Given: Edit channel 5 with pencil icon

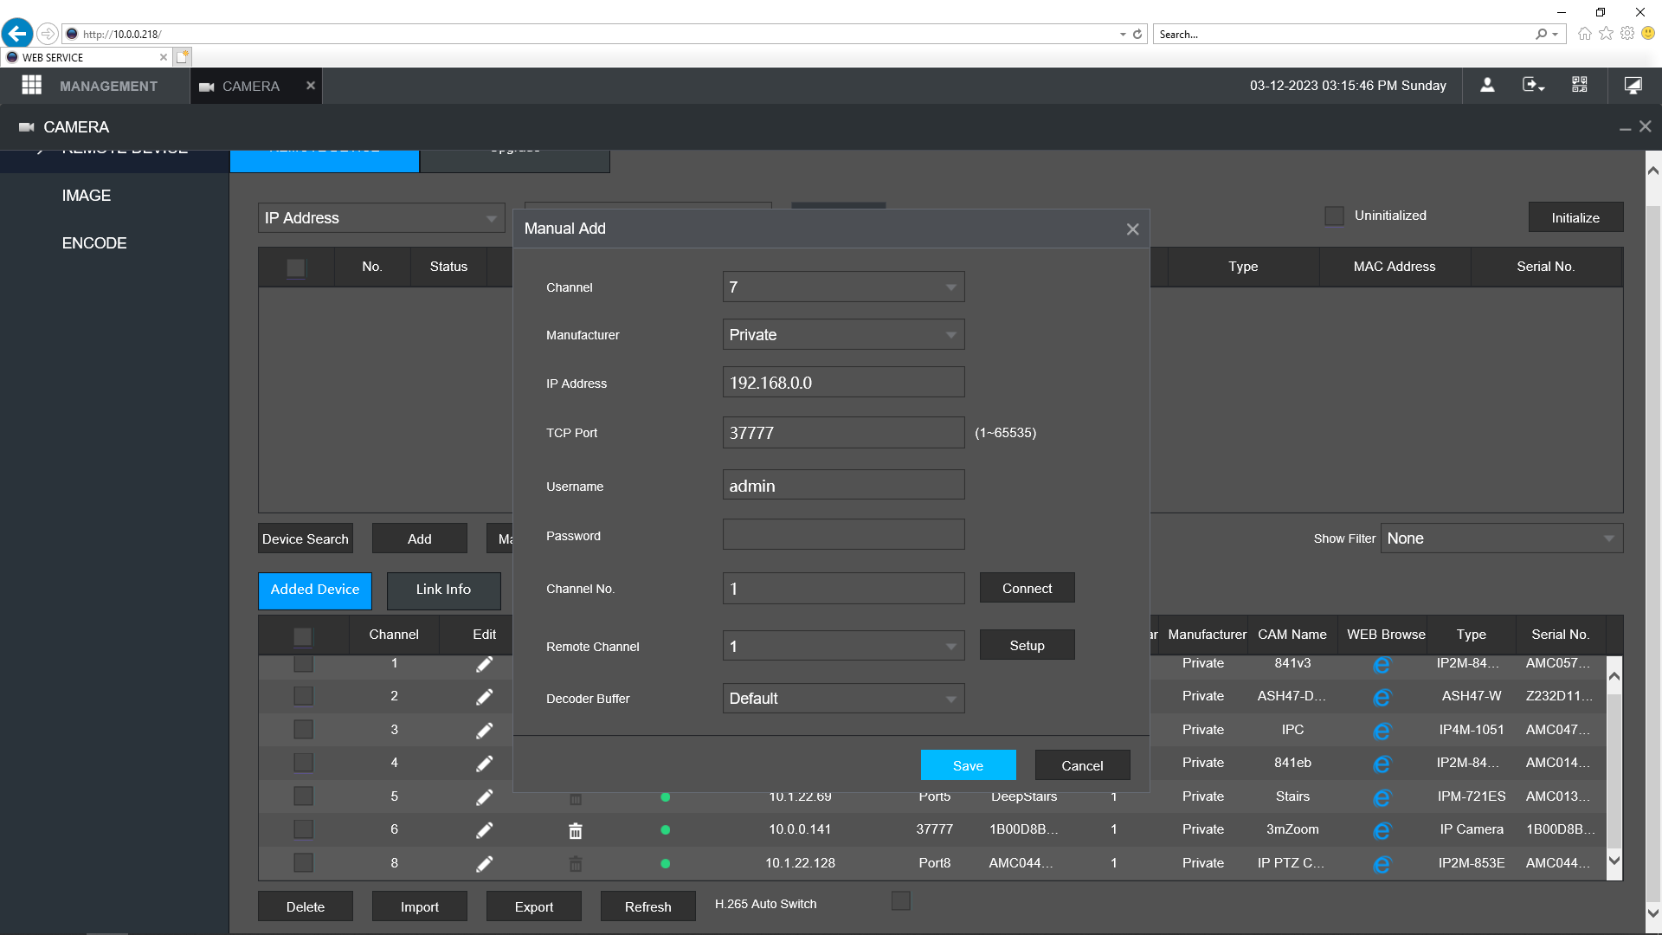Looking at the screenshot, I should click(485, 797).
